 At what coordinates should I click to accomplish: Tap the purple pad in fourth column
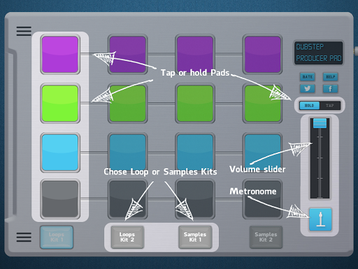point(263,55)
